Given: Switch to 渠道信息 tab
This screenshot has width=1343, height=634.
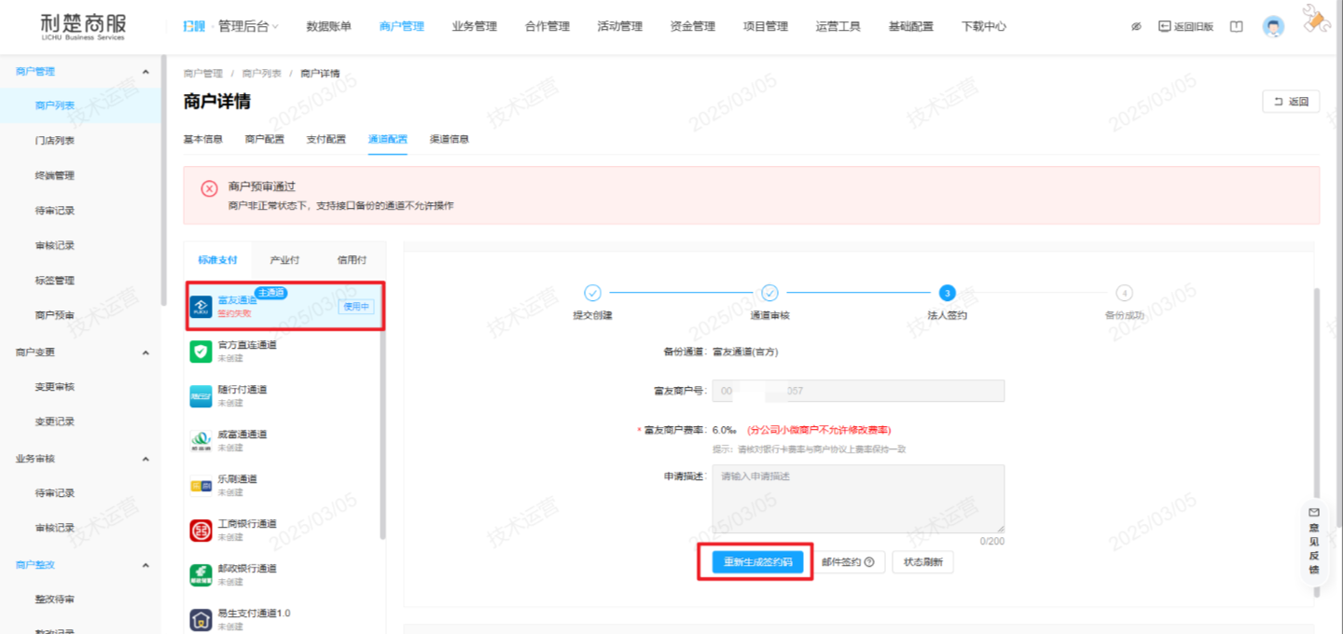Looking at the screenshot, I should 450,139.
